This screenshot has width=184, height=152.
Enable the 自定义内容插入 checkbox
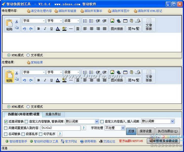click(x=102, y=122)
